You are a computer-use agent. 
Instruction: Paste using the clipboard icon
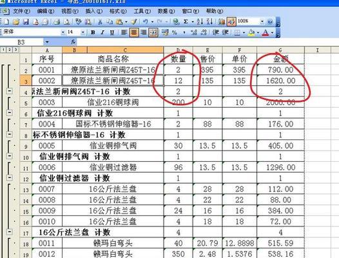pyautogui.click(x=120, y=22)
